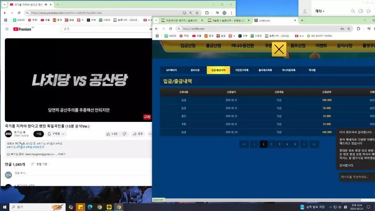Open extensions in the YouTube browser window

pos(207,13)
